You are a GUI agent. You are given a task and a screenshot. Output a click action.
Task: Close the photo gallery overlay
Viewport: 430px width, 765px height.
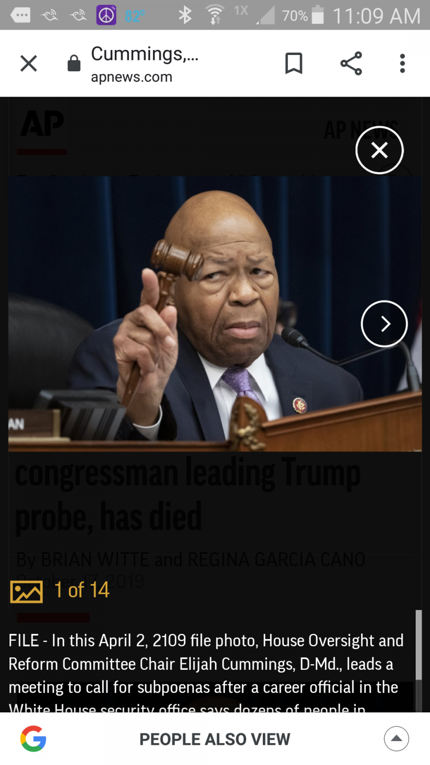380,150
